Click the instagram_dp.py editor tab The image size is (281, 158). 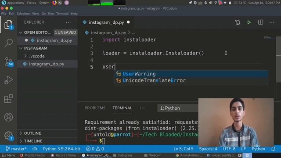106,22
